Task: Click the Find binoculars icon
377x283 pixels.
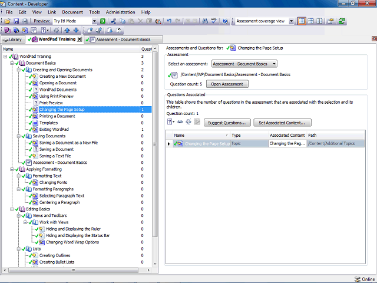Action: (x=205, y=21)
